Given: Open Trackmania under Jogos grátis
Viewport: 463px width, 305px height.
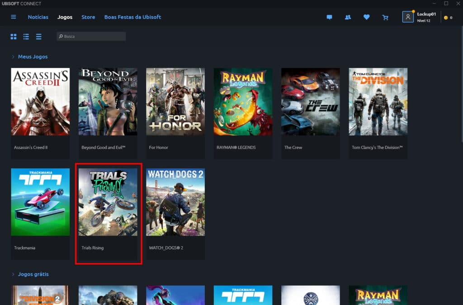Looking at the screenshot, I should [243, 295].
